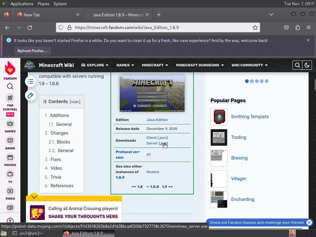Expand the EXPLORE dropdown menu
Screen dimensions: 316x237
[x=95, y=65]
